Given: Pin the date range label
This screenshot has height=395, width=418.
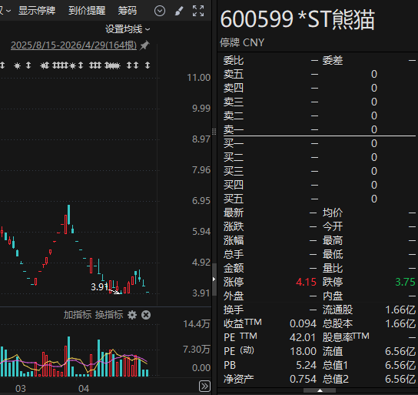Looking at the screenshot, I should coord(144,45).
